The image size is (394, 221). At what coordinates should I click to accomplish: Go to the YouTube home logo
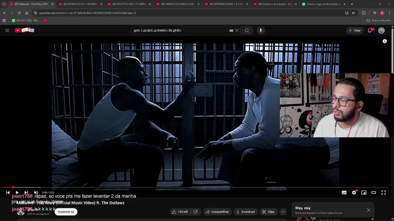coord(25,30)
